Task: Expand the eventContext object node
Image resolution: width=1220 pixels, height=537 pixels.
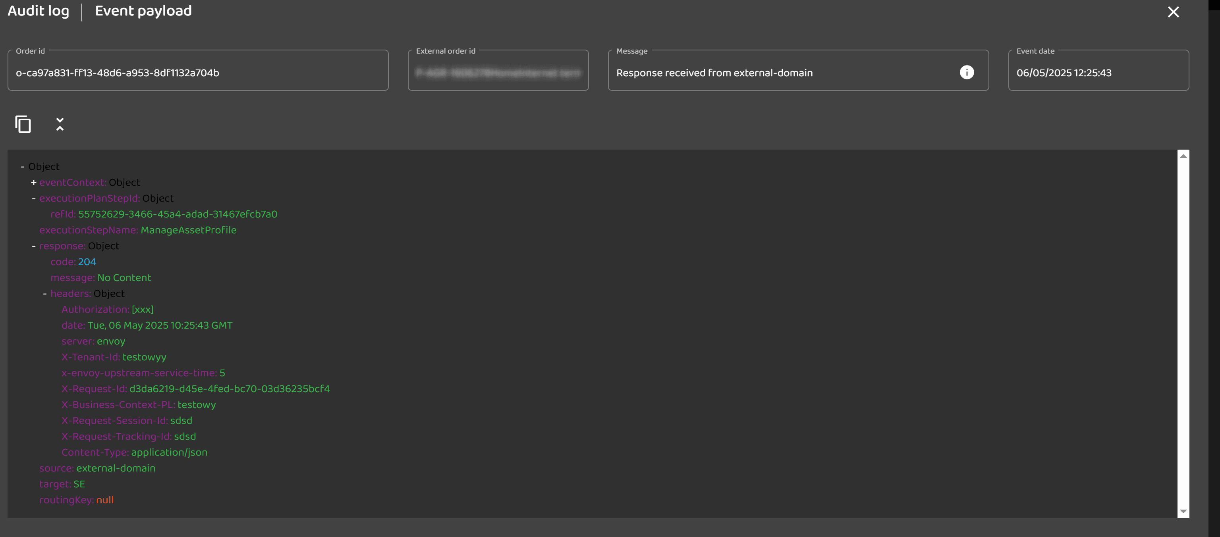Action: (34, 183)
